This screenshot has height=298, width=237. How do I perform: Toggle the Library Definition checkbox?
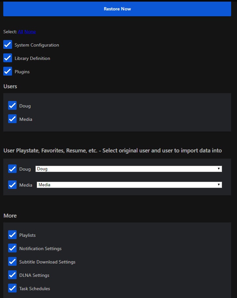8,58
